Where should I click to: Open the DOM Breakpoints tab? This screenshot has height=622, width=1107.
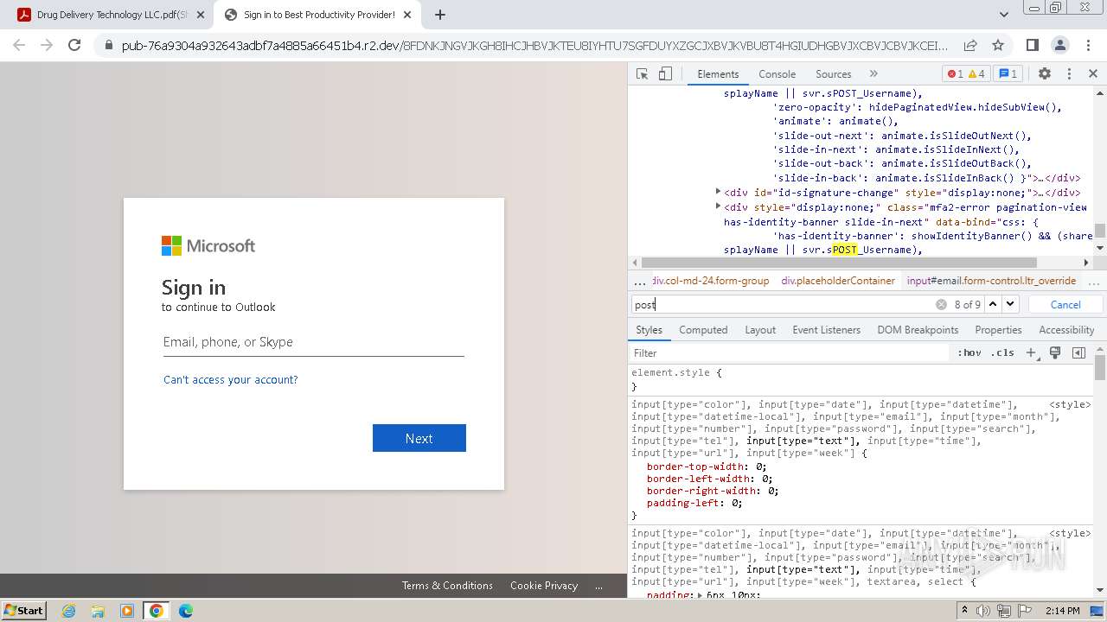click(918, 330)
